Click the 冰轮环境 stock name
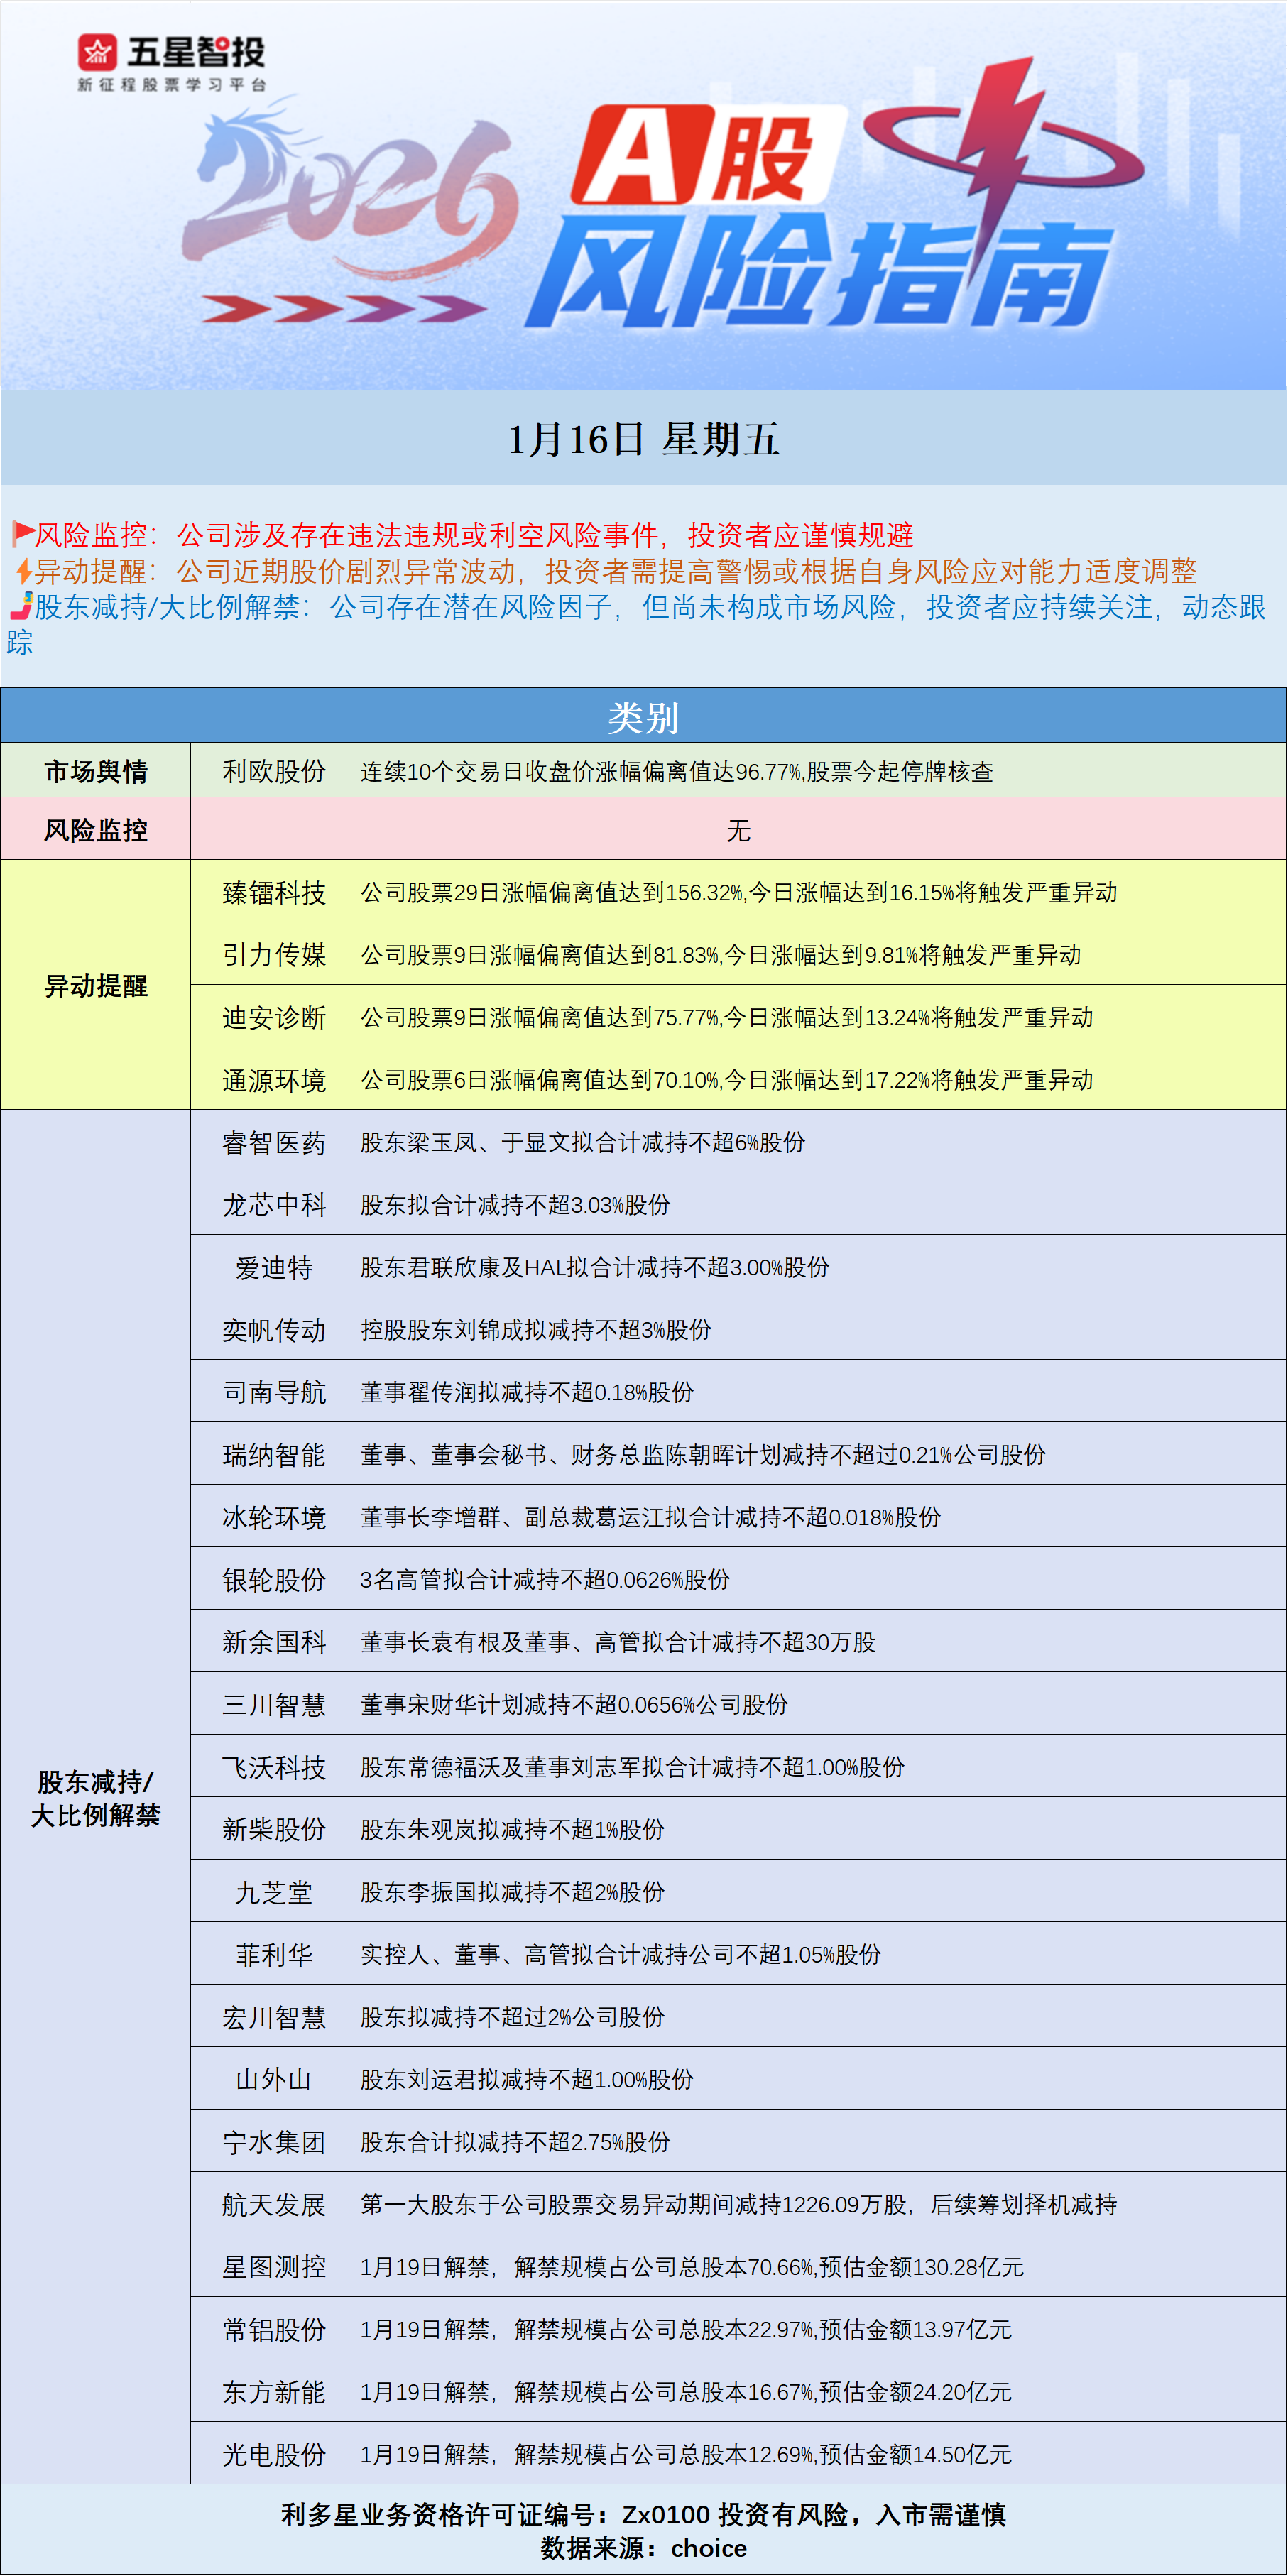The height and width of the screenshot is (2576, 1288). (x=274, y=1518)
